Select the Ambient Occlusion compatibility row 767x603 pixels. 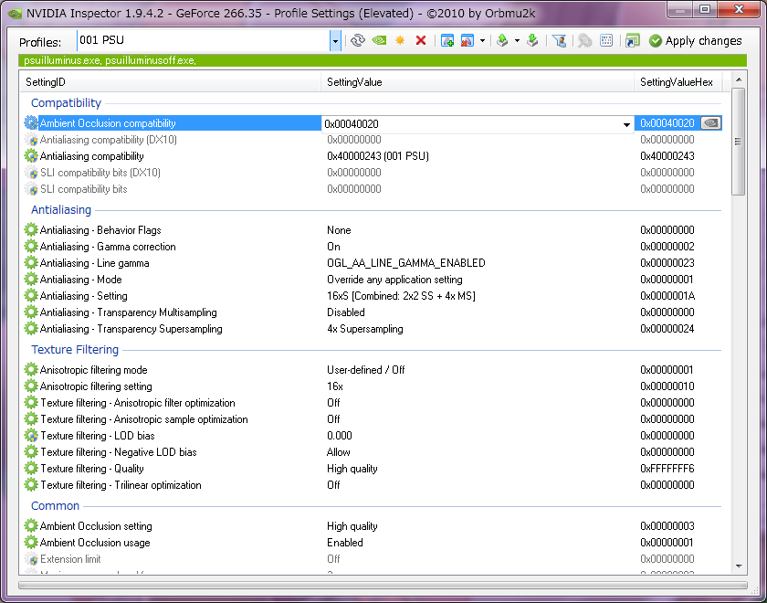tap(373, 123)
